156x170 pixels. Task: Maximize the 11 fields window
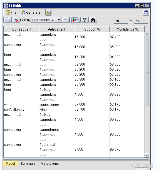142,6
